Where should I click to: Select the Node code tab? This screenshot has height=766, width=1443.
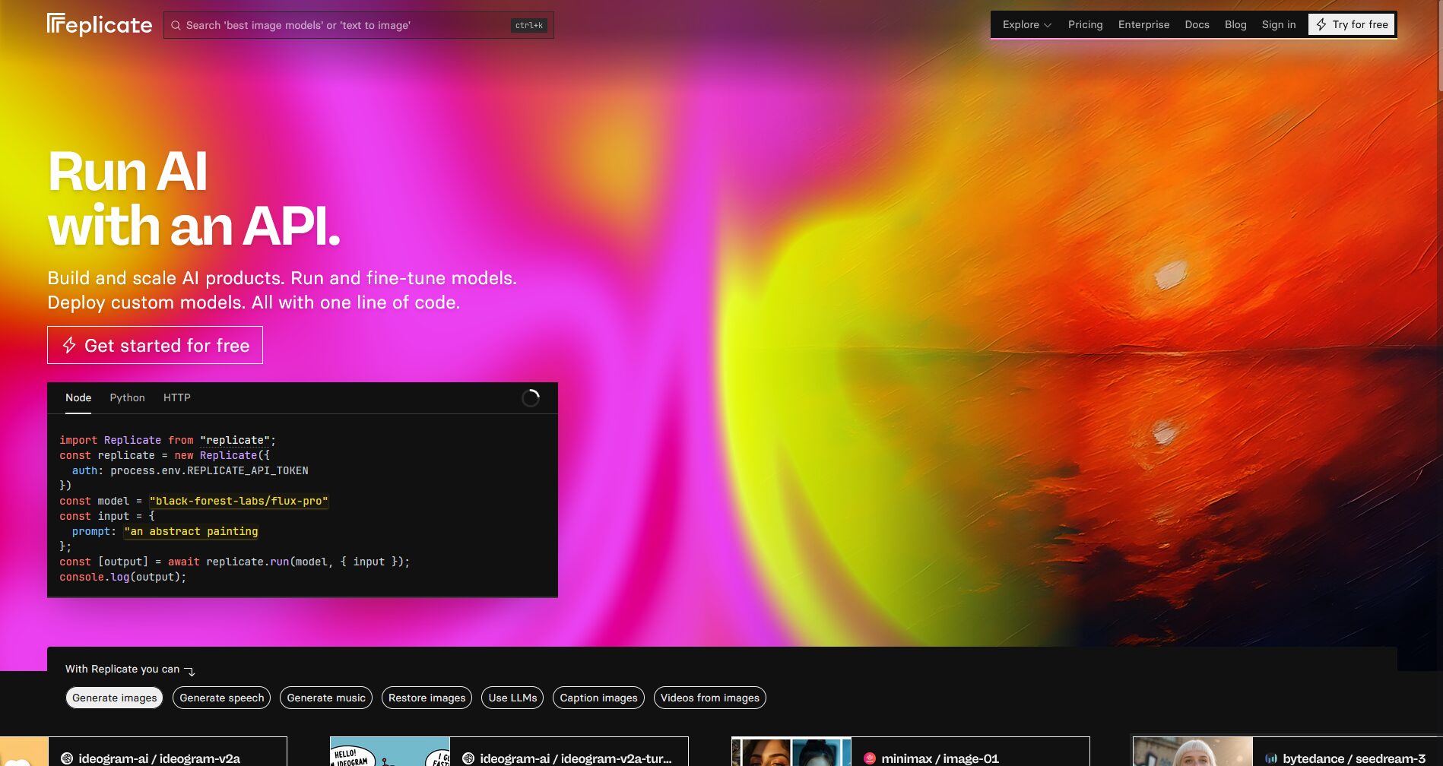78,397
